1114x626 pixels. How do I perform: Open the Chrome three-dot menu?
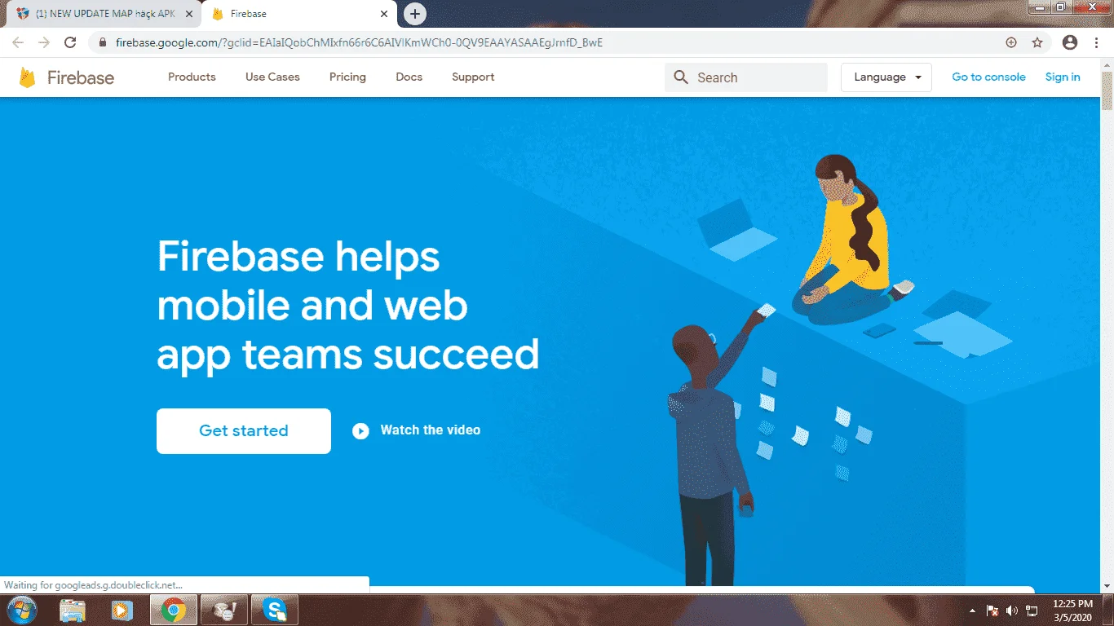pyautogui.click(x=1097, y=42)
